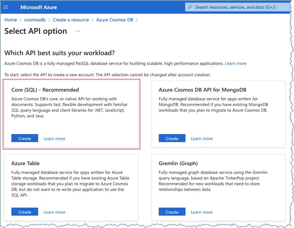The height and width of the screenshot is (228, 294).
Task: Open Learn more link after the Cosmos DB description
Action: coord(235,63)
